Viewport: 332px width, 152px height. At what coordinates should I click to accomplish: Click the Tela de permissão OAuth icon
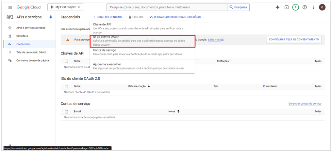pyautogui.click(x=10, y=52)
